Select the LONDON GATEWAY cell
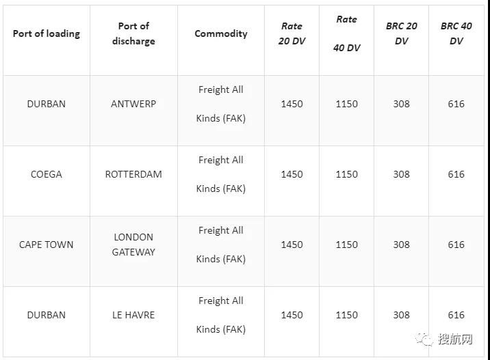The width and height of the screenshot is (490, 360). [133, 245]
